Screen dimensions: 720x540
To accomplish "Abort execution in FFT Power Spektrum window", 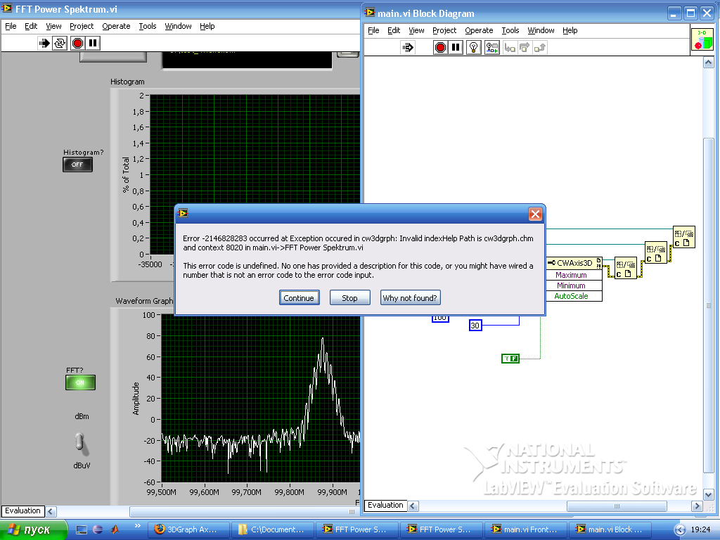I will (77, 43).
